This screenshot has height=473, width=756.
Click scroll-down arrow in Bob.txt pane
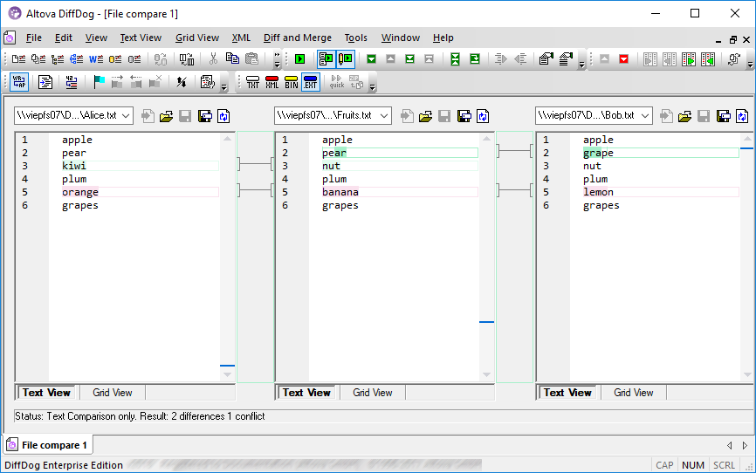click(747, 374)
